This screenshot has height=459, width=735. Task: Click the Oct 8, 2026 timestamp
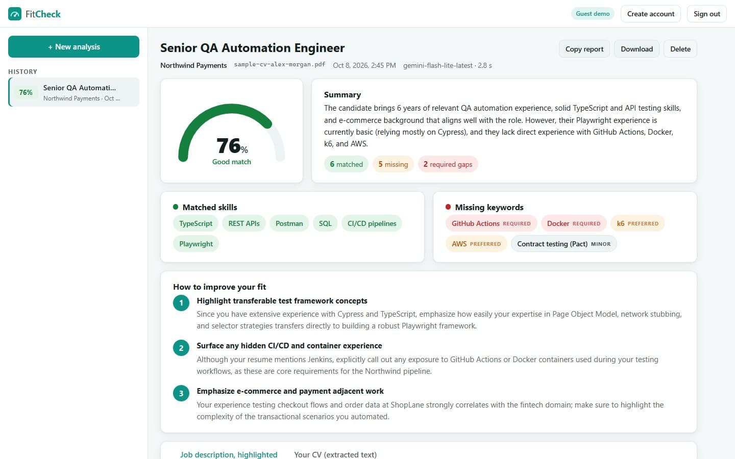[364, 65]
